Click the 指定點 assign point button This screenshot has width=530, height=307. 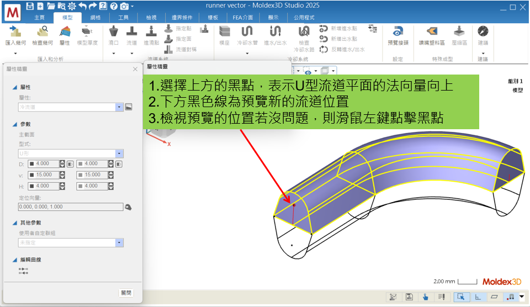(178, 28)
